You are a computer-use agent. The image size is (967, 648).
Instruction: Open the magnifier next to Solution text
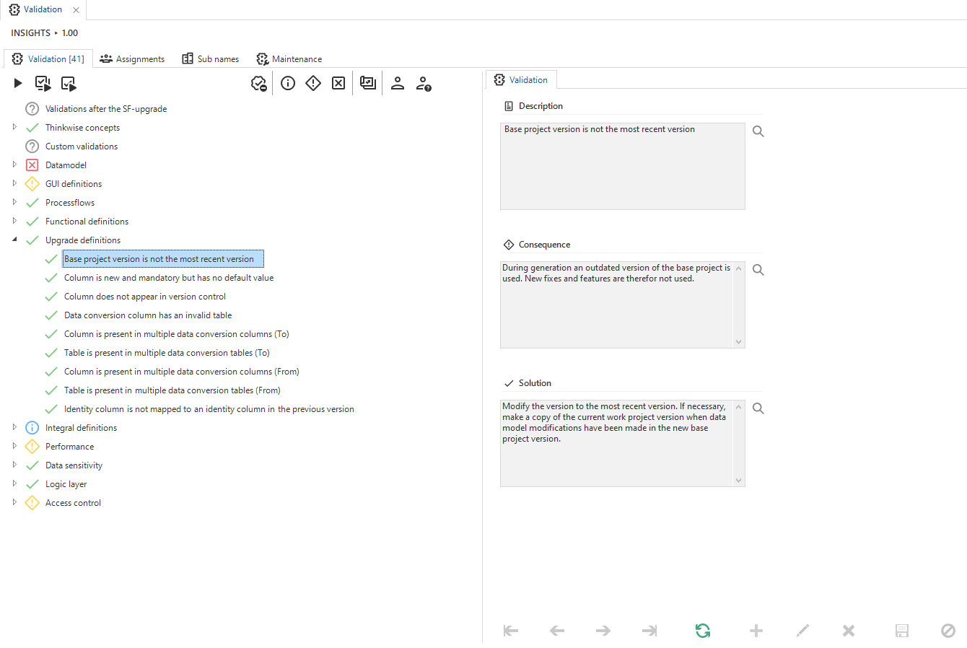point(758,408)
